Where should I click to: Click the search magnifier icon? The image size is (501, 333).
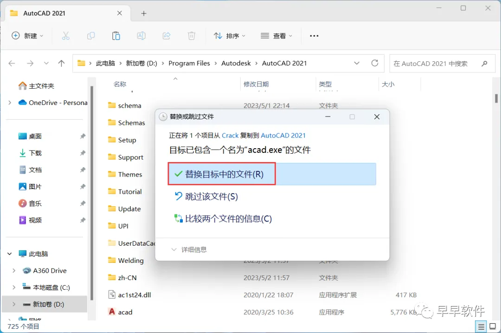pyautogui.click(x=484, y=63)
